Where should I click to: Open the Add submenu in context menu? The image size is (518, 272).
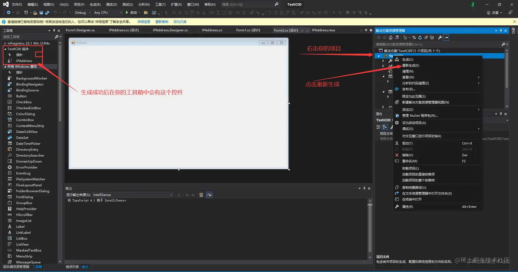click(x=438, y=109)
